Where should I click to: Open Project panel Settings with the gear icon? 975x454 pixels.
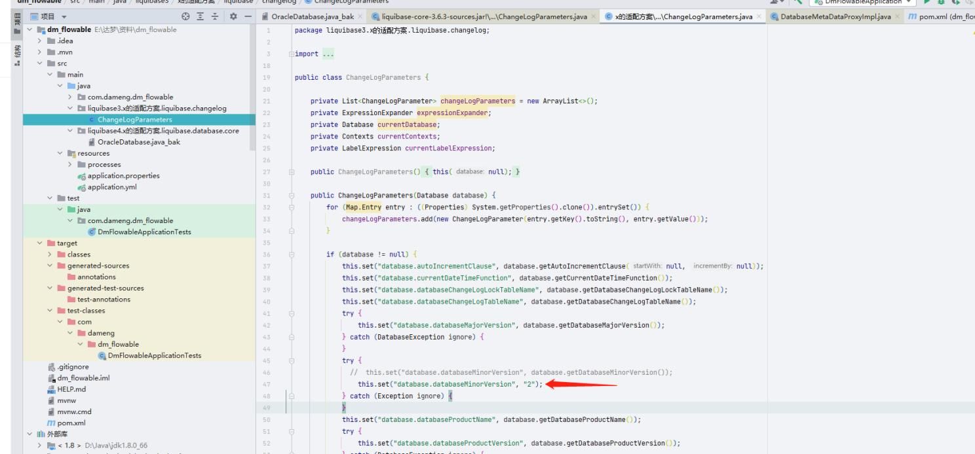tap(234, 16)
